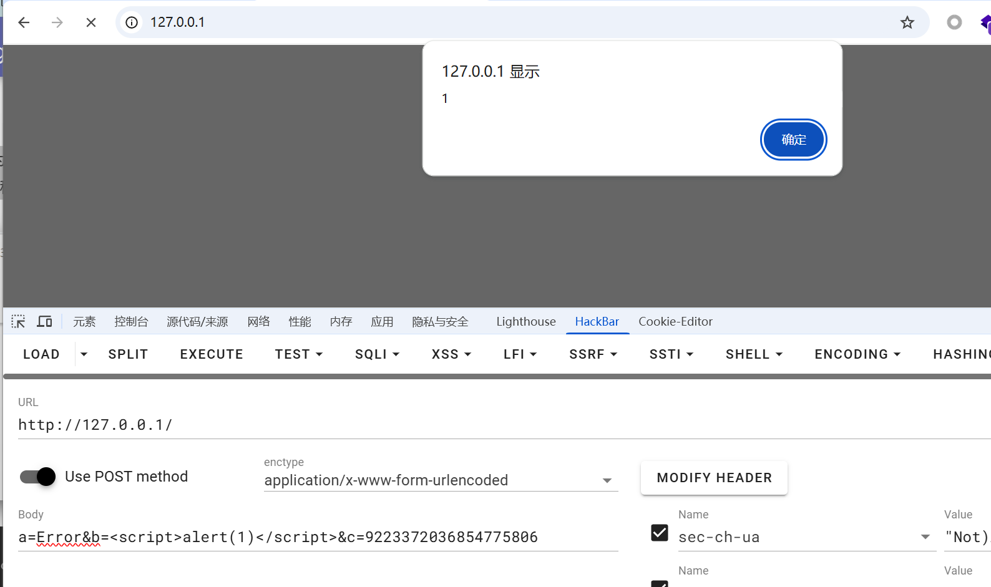This screenshot has width=991, height=587.
Task: Stop page loading with X icon
Action: coord(91,22)
